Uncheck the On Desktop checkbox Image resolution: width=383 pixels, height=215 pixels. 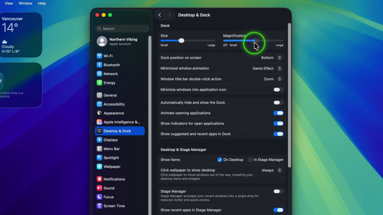[220, 160]
